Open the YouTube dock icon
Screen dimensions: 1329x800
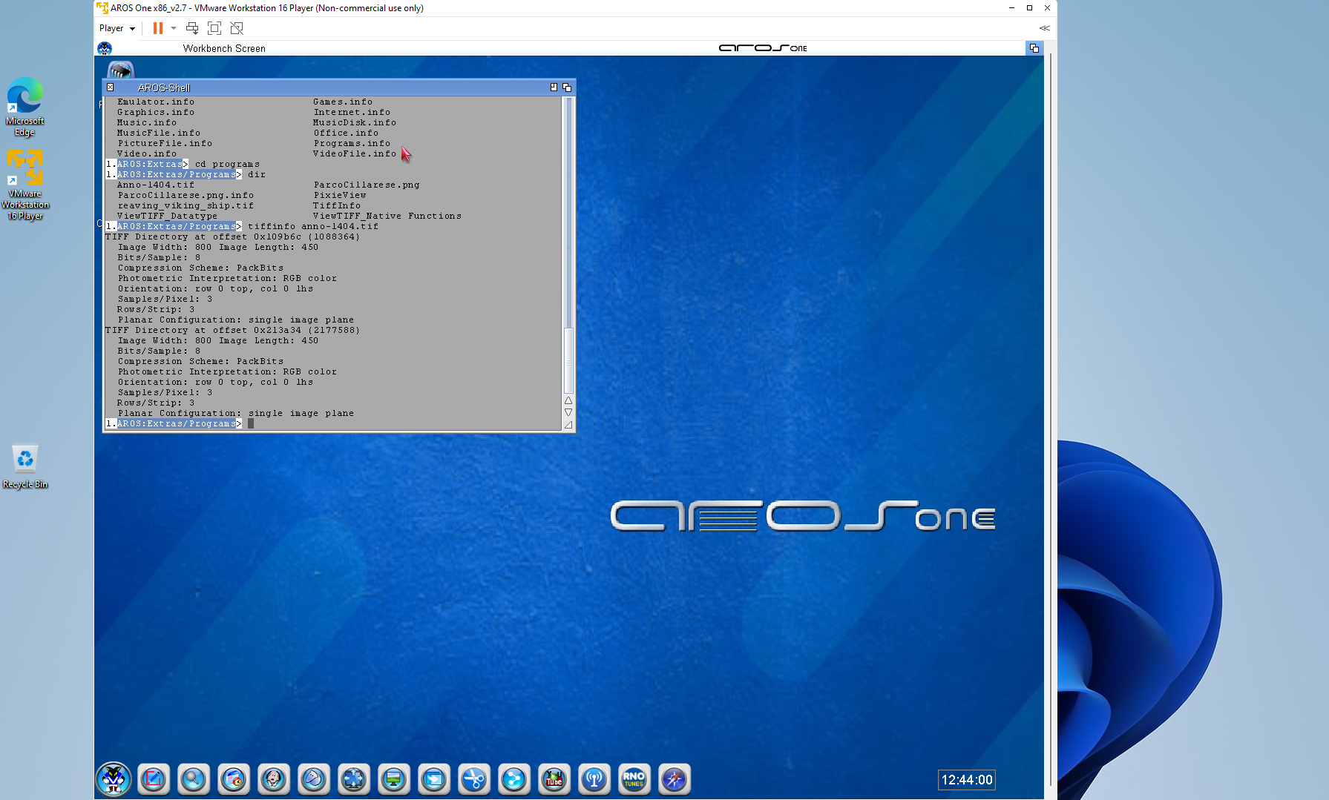click(554, 779)
